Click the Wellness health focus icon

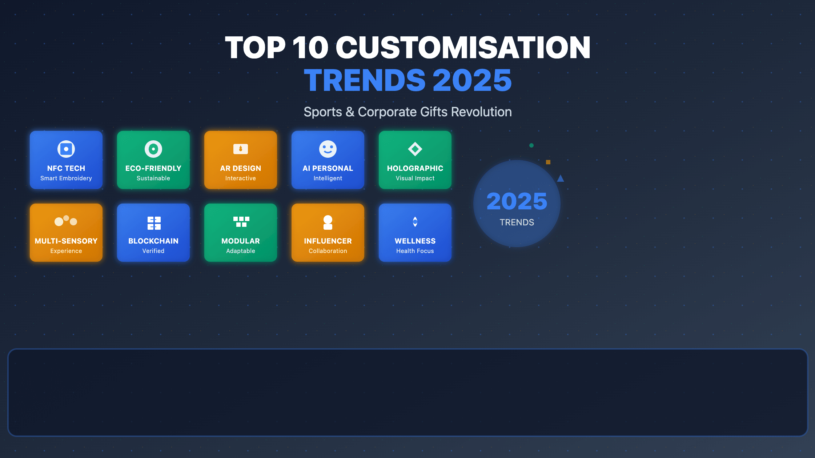click(x=415, y=221)
